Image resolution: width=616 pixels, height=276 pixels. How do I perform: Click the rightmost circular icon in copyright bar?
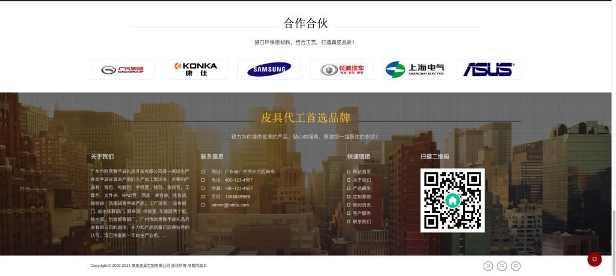tap(516, 266)
